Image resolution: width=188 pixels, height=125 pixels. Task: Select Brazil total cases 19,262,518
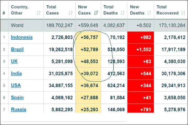(61, 49)
